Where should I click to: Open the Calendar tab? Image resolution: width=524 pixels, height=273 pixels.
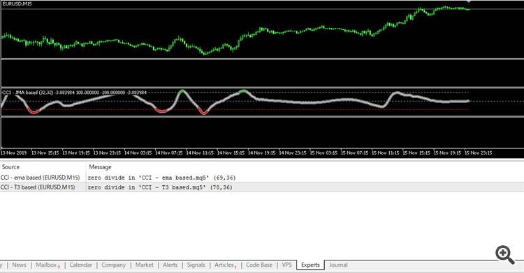click(80, 265)
